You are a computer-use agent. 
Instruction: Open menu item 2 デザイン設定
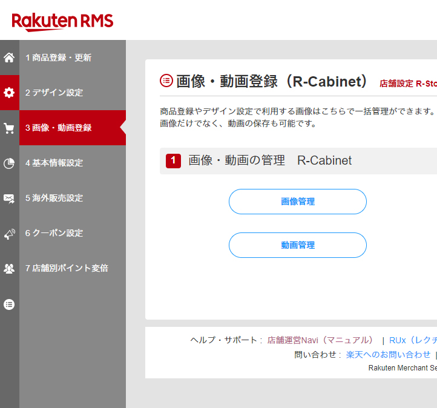click(x=73, y=93)
